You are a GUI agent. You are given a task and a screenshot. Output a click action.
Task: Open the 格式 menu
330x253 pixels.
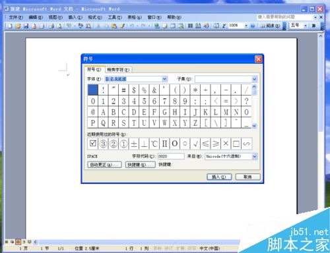95,17
